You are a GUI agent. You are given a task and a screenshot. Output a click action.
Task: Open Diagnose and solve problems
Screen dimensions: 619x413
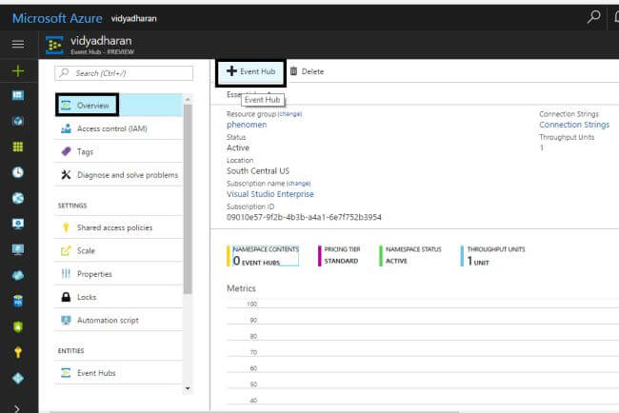click(x=118, y=175)
